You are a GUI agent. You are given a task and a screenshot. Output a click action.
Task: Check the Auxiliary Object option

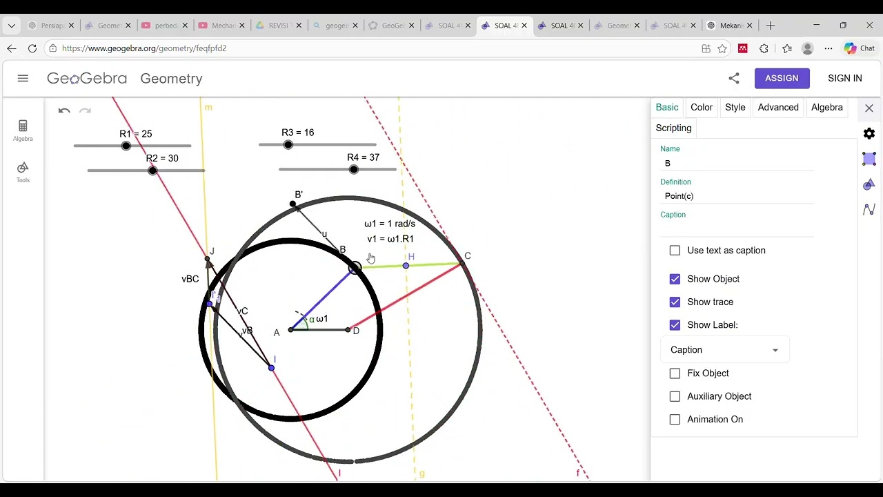(675, 396)
